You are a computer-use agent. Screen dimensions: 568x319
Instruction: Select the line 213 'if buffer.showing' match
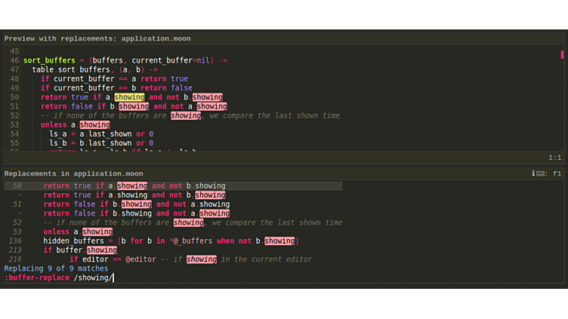[x=79, y=250]
